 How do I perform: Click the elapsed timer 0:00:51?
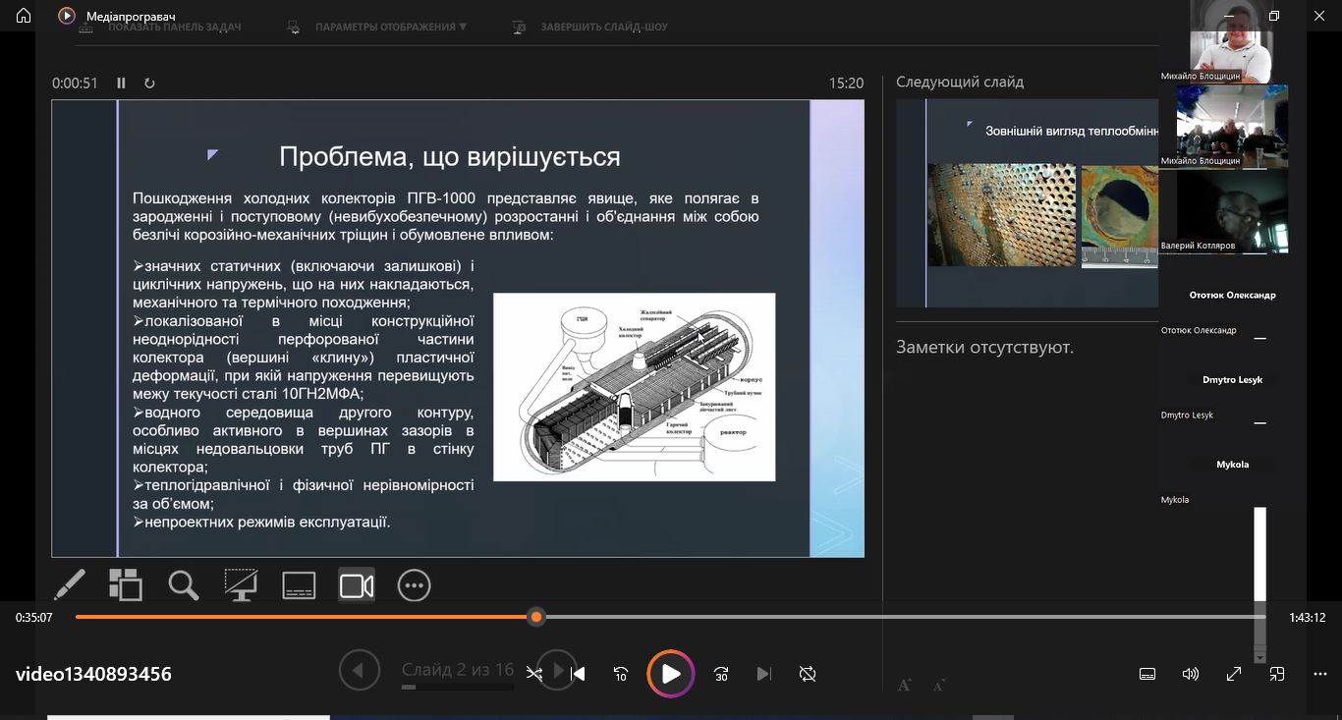click(75, 83)
